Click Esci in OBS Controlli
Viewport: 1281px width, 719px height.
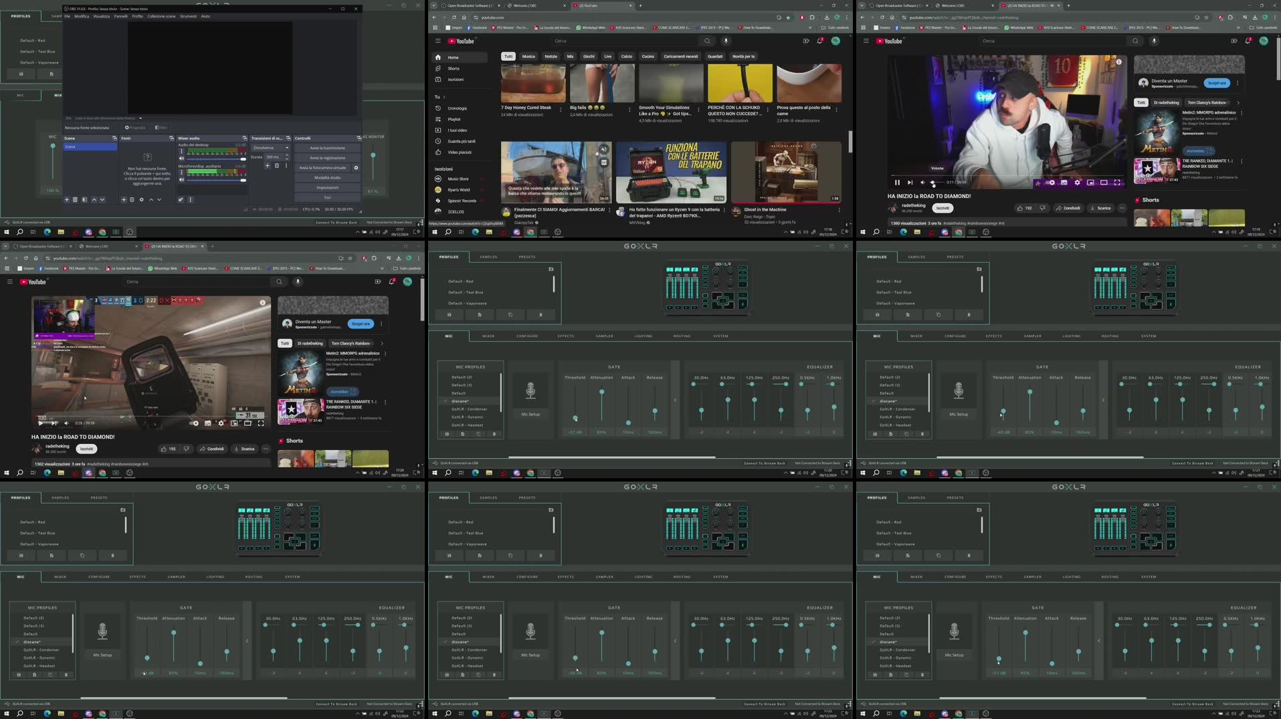(327, 197)
